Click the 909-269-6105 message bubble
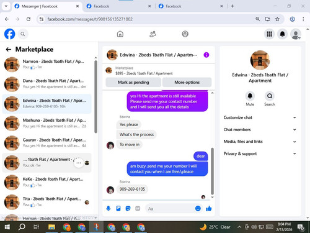The image size is (310, 233). pyautogui.click(x=132, y=189)
